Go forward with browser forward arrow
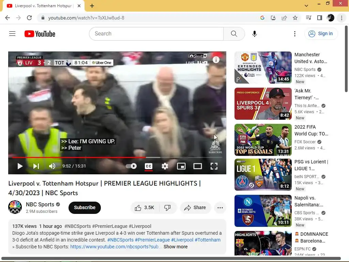This screenshot has height=262, width=349. pos(18,18)
